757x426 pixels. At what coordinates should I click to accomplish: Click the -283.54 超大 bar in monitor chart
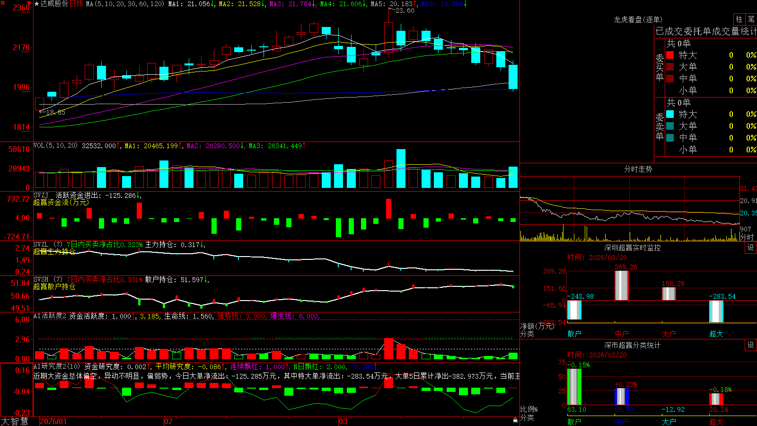click(x=716, y=311)
